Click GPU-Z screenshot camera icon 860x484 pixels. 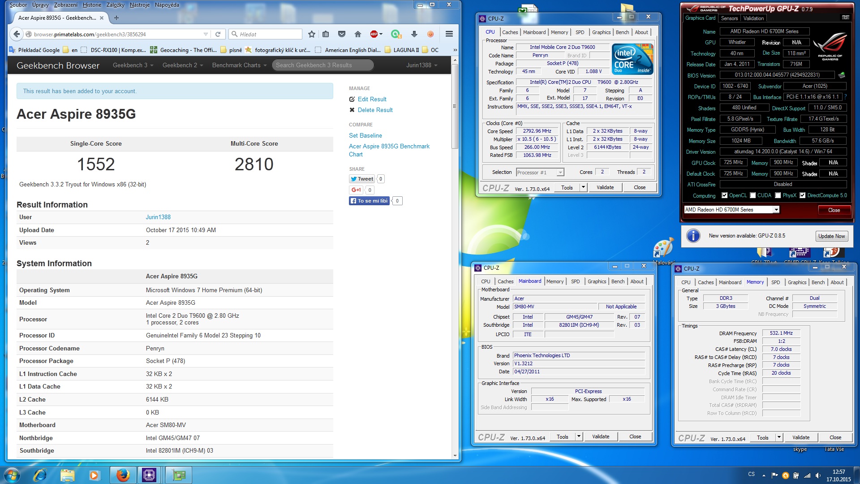(845, 17)
